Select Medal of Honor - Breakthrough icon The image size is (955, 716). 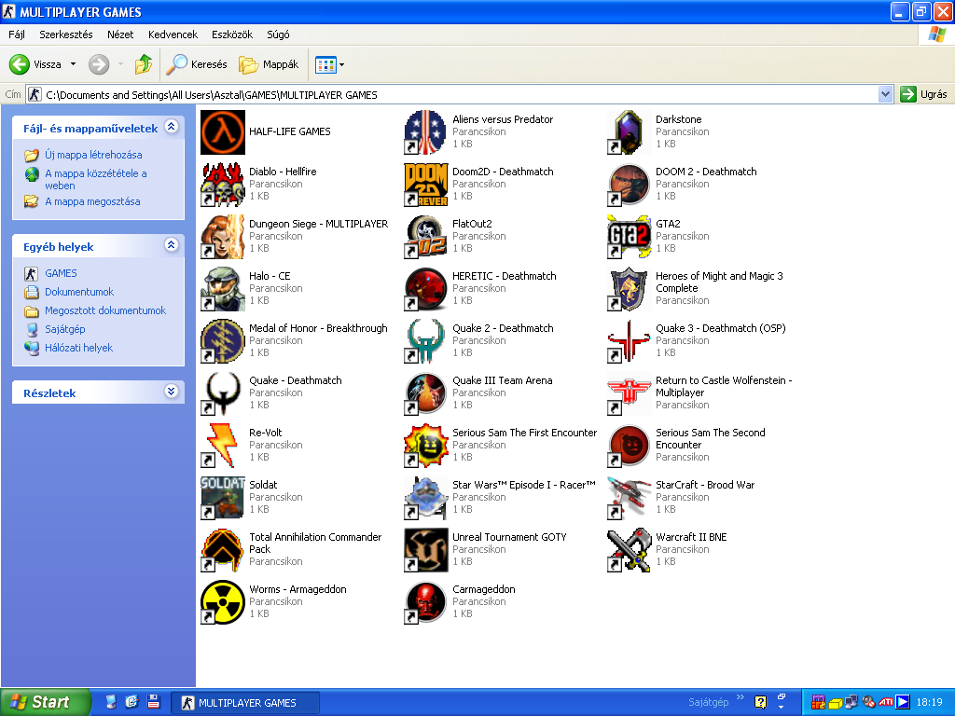[x=222, y=341]
